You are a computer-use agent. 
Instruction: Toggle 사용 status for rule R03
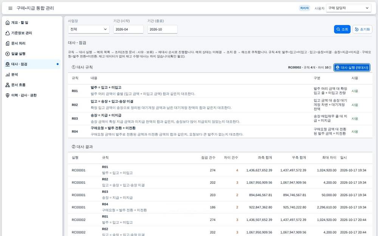coord(355,119)
